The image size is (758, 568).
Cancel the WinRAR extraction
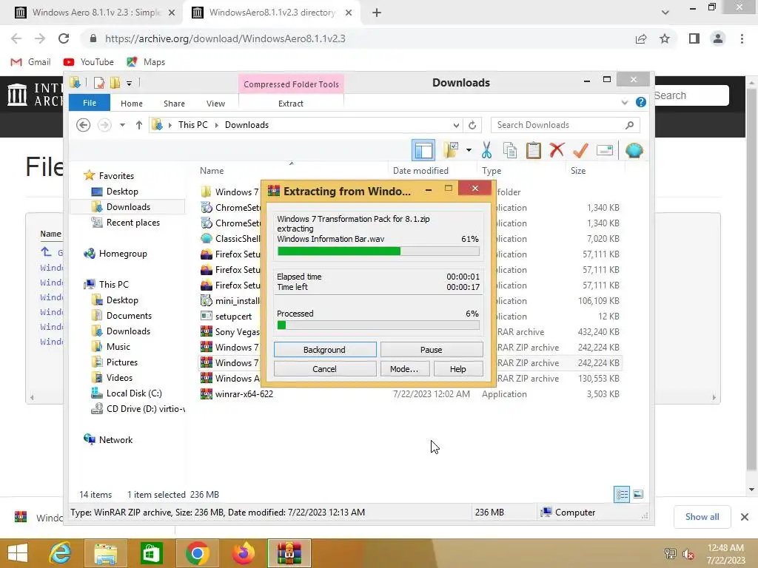(324, 369)
